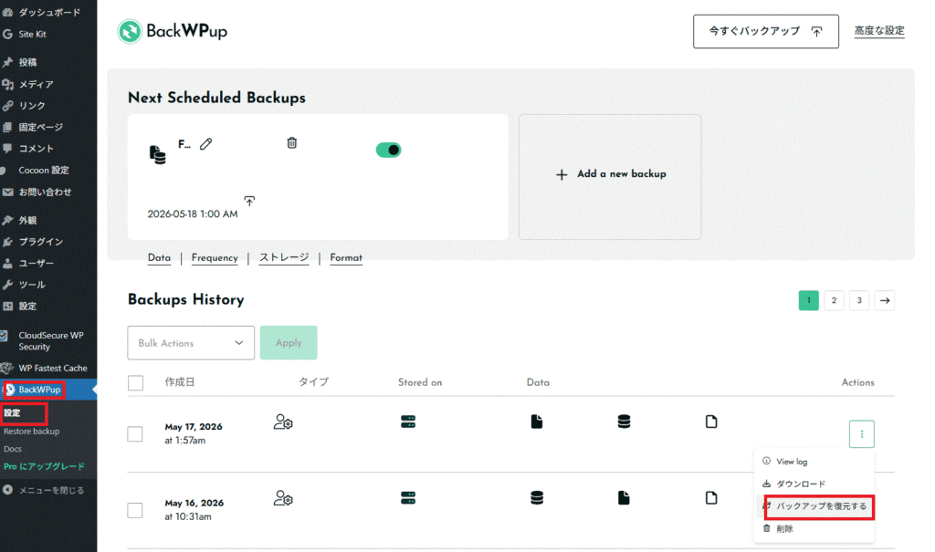Click the 今すぐバックアップ button
Image resolution: width=935 pixels, height=552 pixels.
[766, 32]
